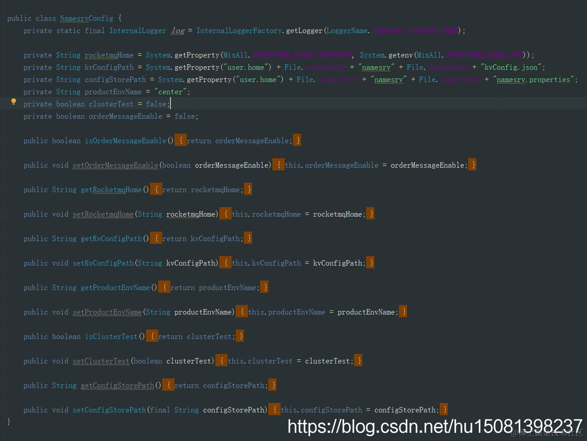Click the "kvConfig.json" string literal
Screen dimensions: 587x441
tap(511, 67)
